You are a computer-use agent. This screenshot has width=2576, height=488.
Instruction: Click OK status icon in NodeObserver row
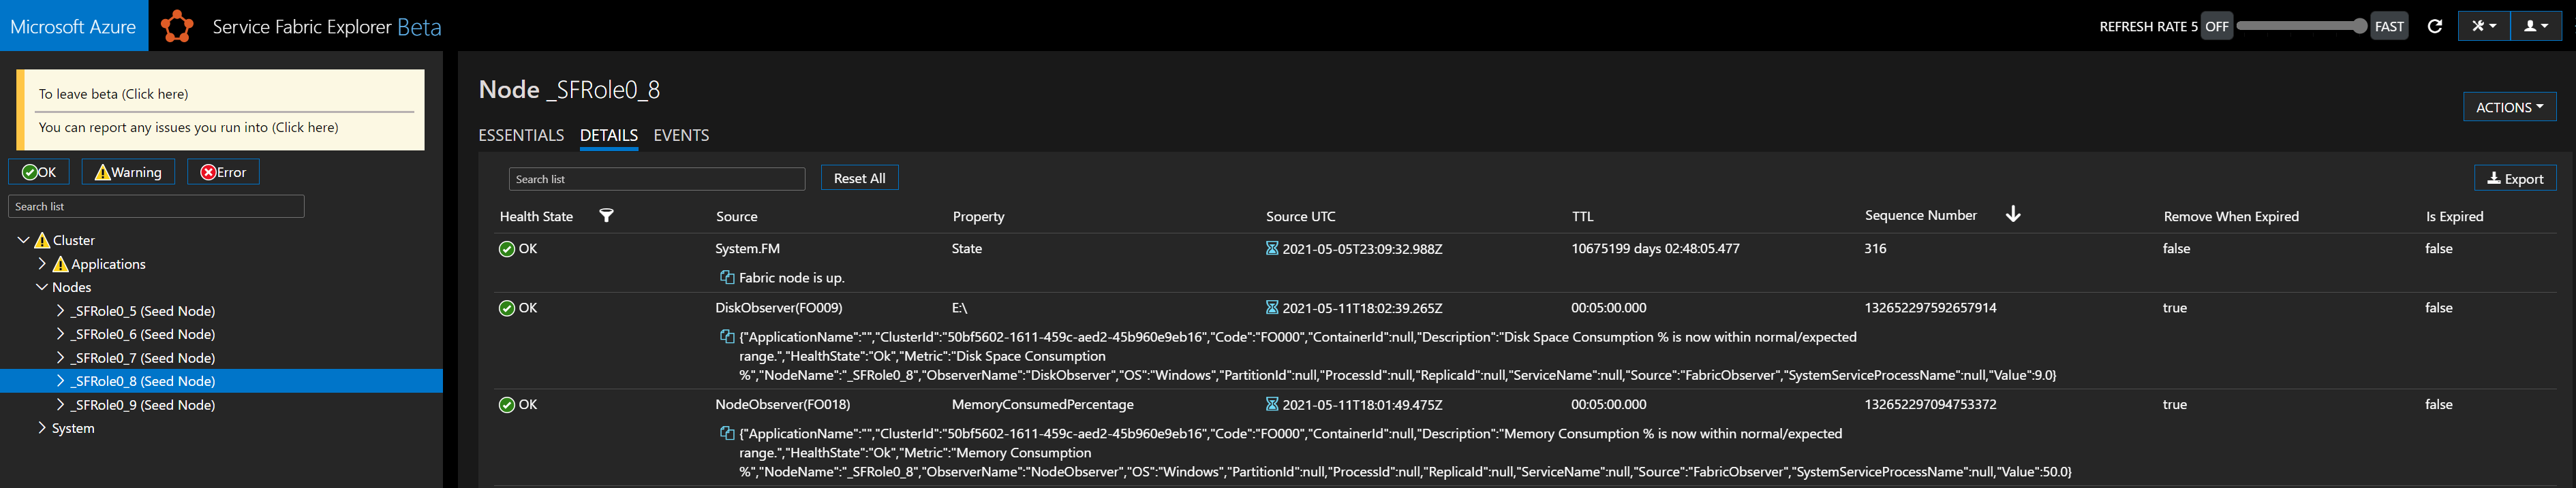point(507,404)
